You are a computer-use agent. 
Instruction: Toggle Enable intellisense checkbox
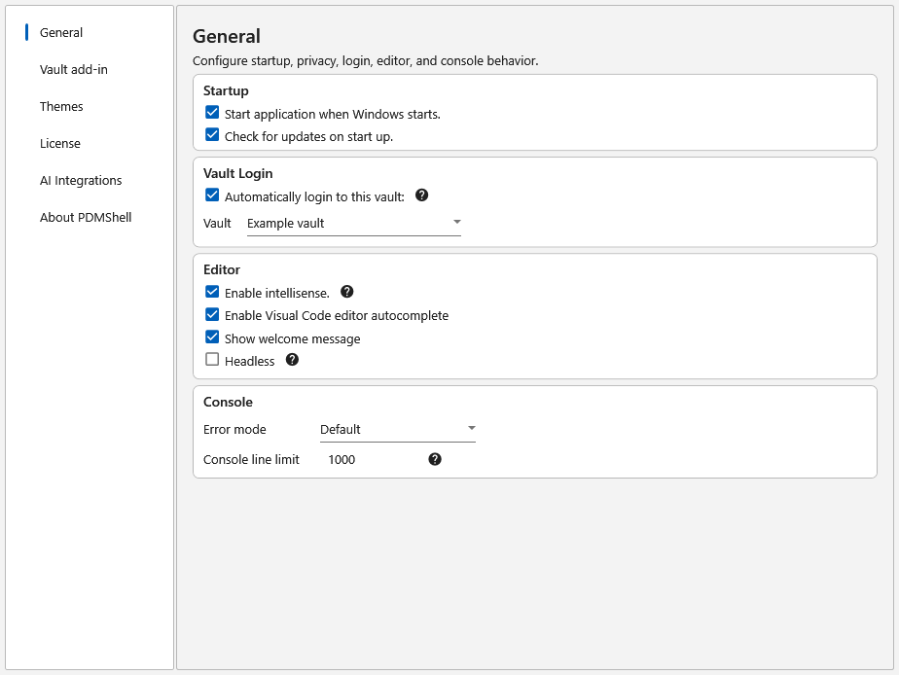pos(212,292)
